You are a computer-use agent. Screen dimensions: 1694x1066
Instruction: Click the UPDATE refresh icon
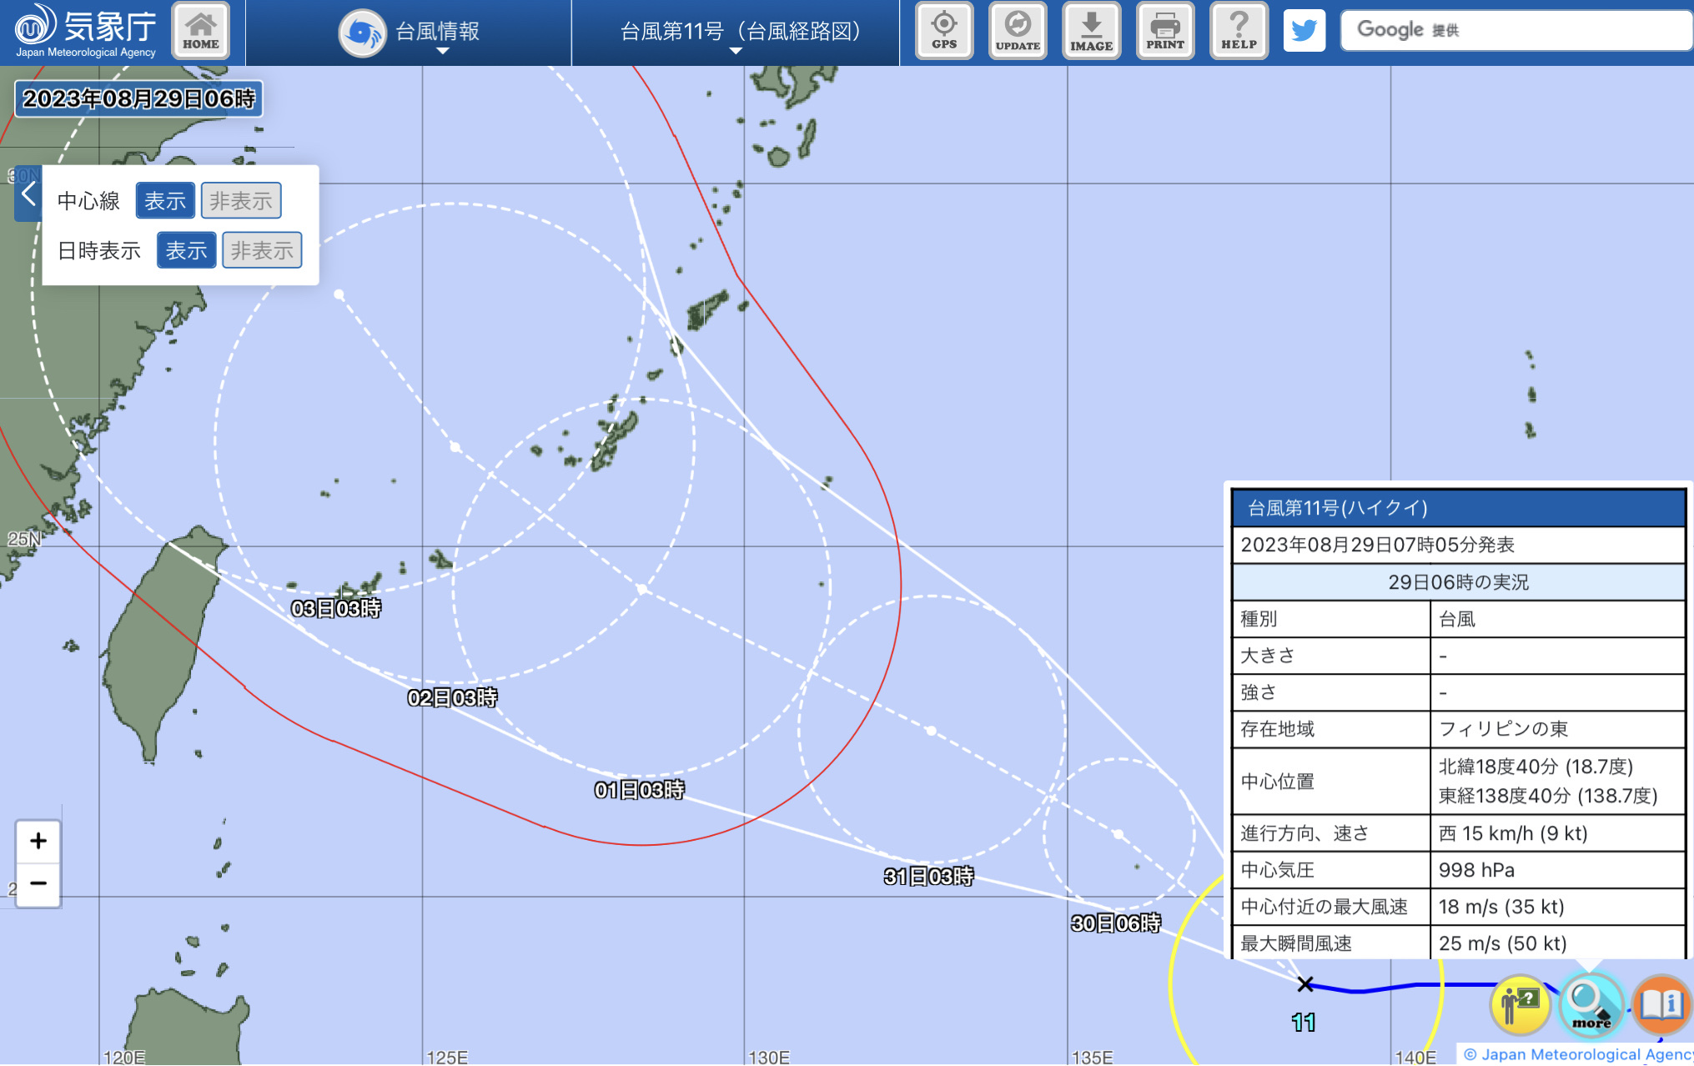(x=1018, y=31)
